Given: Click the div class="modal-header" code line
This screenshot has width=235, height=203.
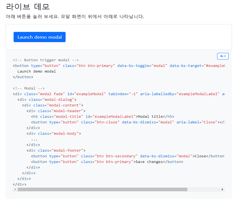Looking at the screenshot, I should (x=56, y=111).
